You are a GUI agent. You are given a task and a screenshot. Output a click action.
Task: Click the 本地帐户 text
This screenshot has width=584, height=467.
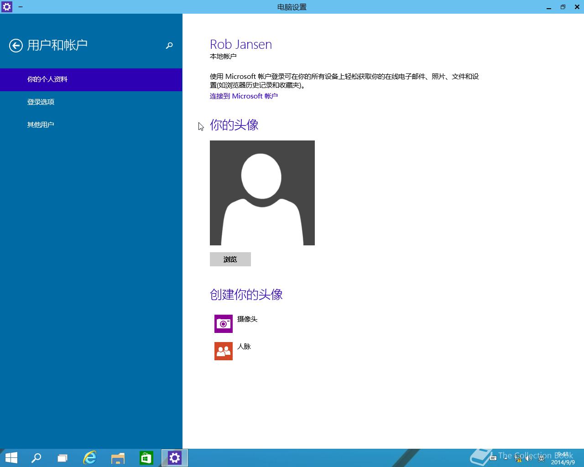[x=223, y=57]
